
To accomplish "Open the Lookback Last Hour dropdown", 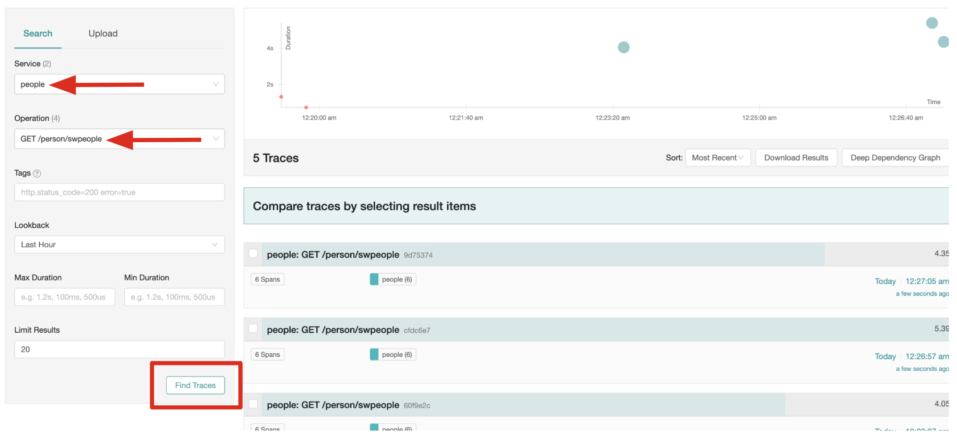I will click(119, 245).
